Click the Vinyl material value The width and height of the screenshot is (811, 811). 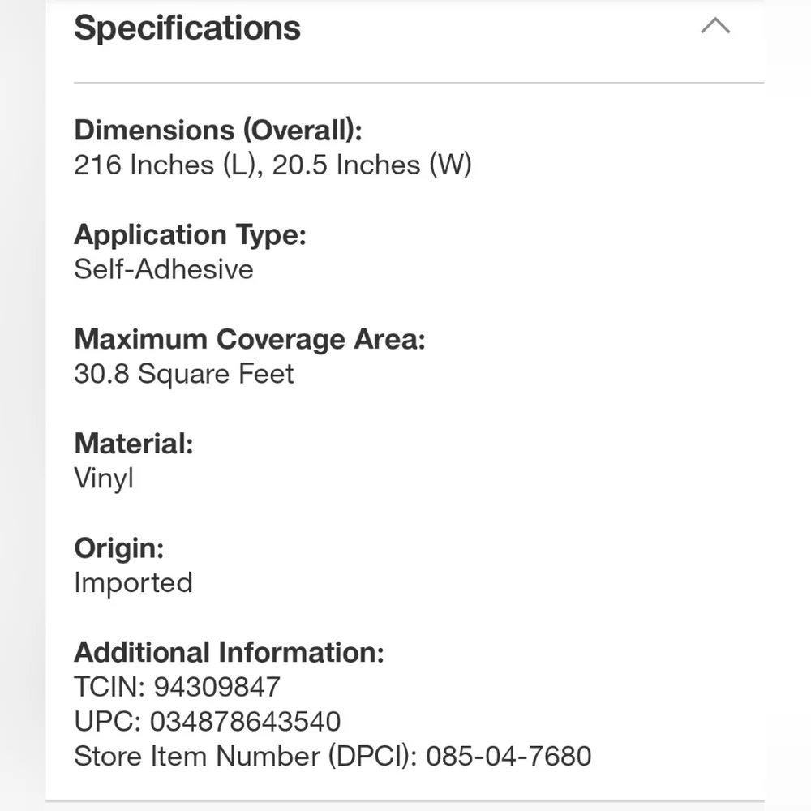point(104,478)
